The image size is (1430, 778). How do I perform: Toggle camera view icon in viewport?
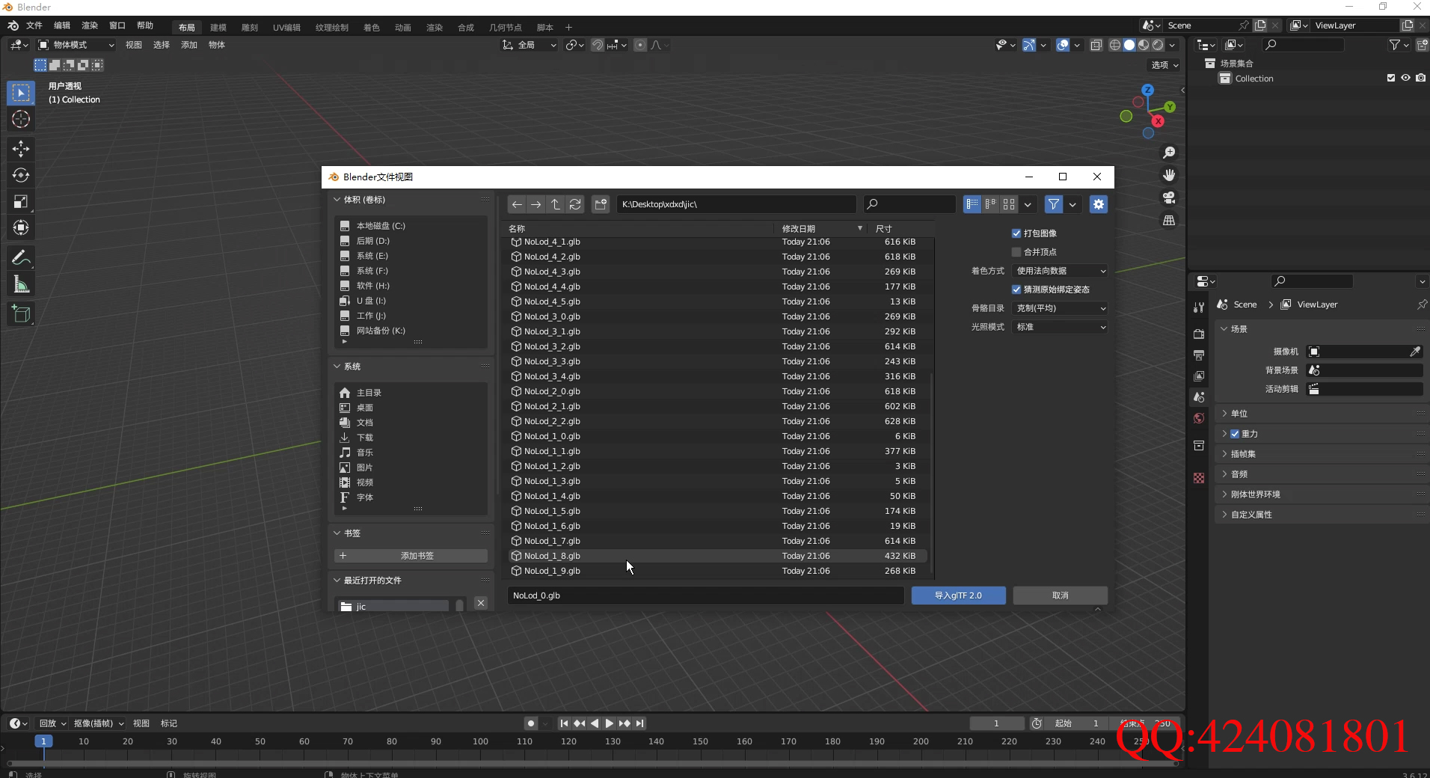[1169, 197]
